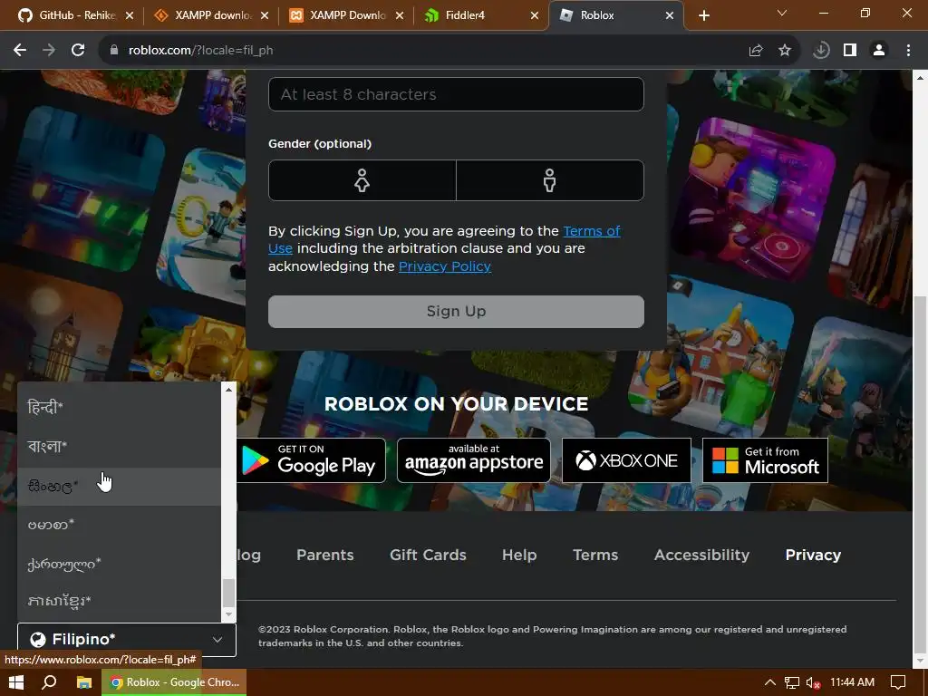Viewport: 928px width, 696px height.
Task: Open the Windows Start menu
Action: click(x=16, y=682)
